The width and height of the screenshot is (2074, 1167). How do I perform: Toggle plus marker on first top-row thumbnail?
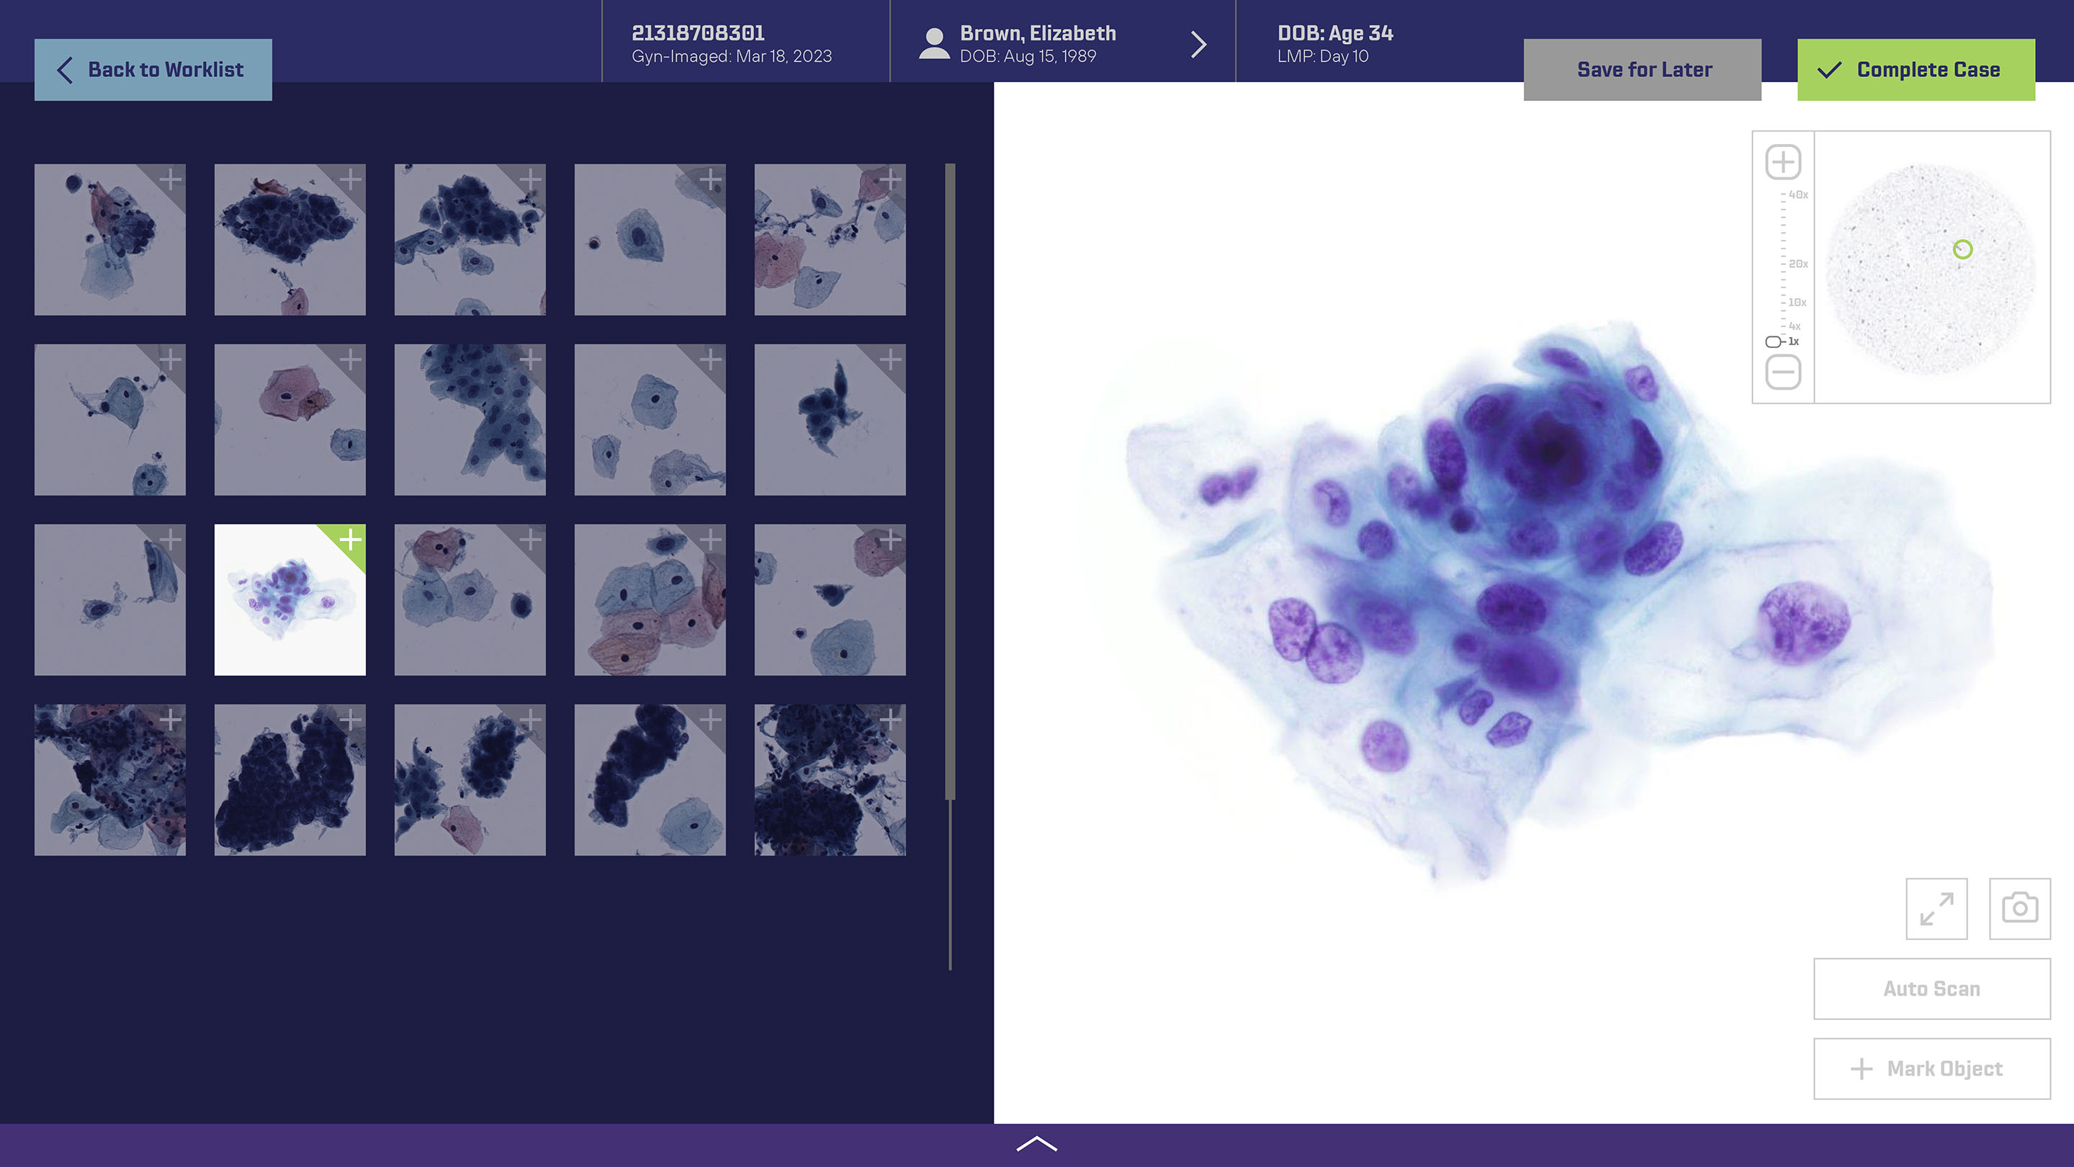coord(171,179)
